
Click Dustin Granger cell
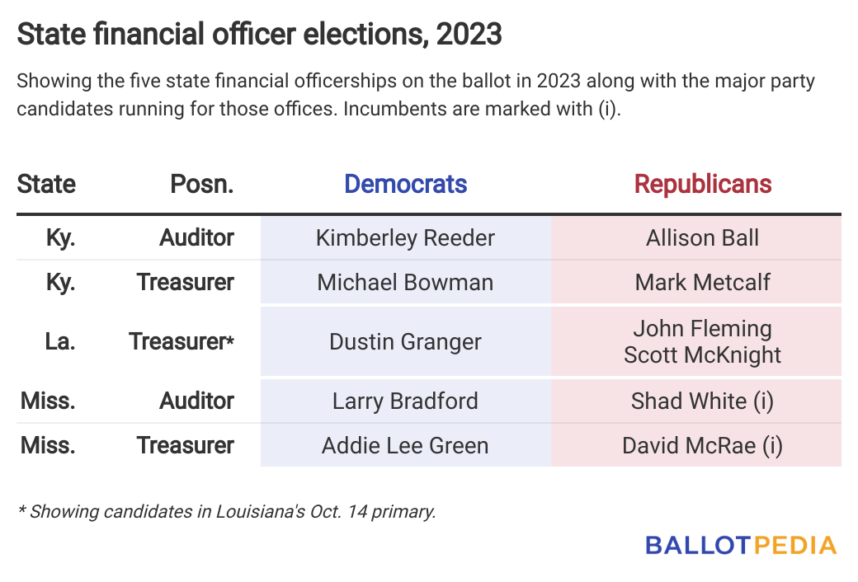coord(405,341)
